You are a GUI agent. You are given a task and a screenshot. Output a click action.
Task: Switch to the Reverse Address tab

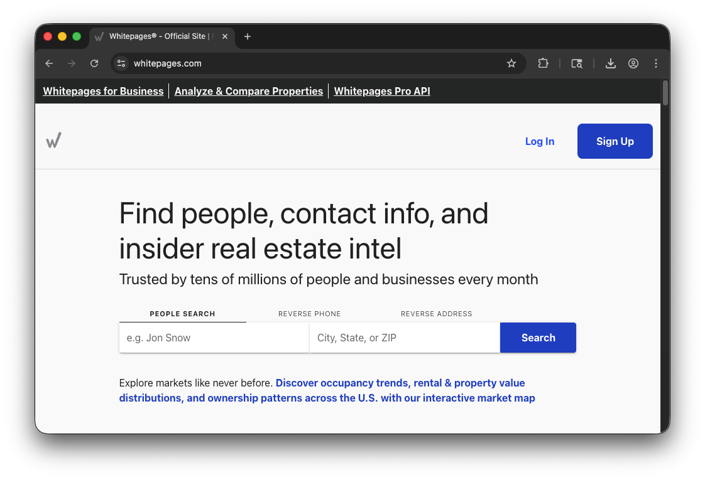(436, 313)
